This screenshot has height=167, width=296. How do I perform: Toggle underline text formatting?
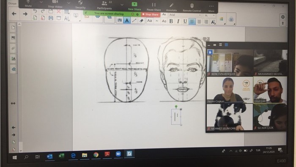click(x=185, y=22)
